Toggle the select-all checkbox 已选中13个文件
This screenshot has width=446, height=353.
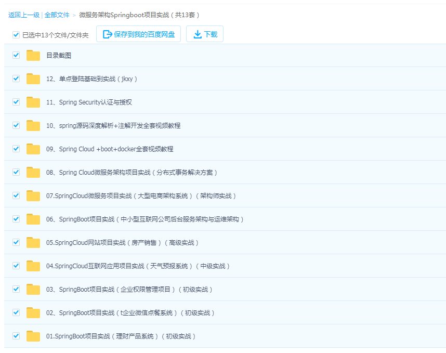point(16,35)
